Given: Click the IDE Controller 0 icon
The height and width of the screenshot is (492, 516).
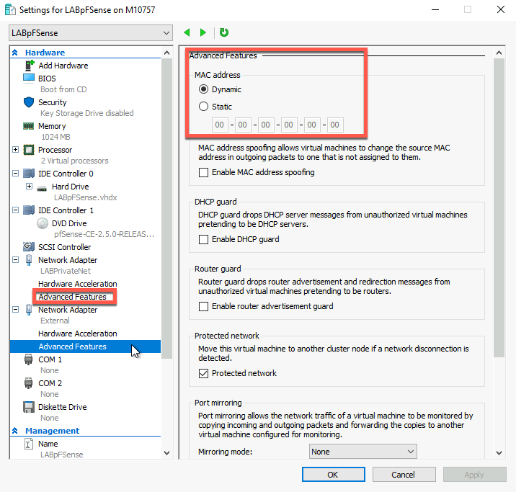Looking at the screenshot, I should [x=29, y=174].
